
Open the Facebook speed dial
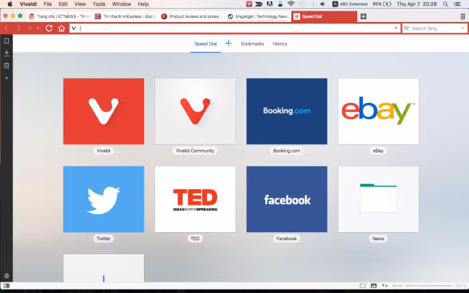tap(287, 199)
